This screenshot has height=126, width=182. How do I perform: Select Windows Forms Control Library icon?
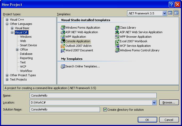point(117,50)
